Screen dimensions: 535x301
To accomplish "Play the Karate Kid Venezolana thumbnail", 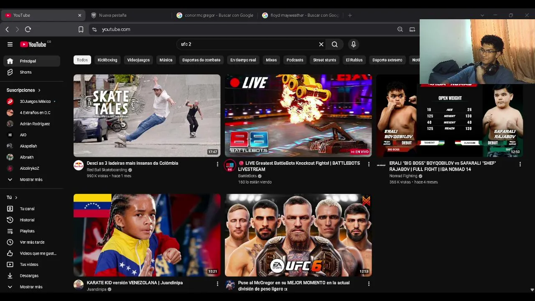I will (147, 235).
